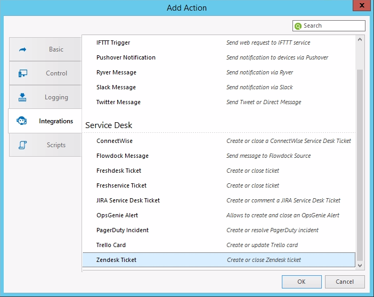
Task: Click the Scripts tab scroll icon
Action: 23,145
